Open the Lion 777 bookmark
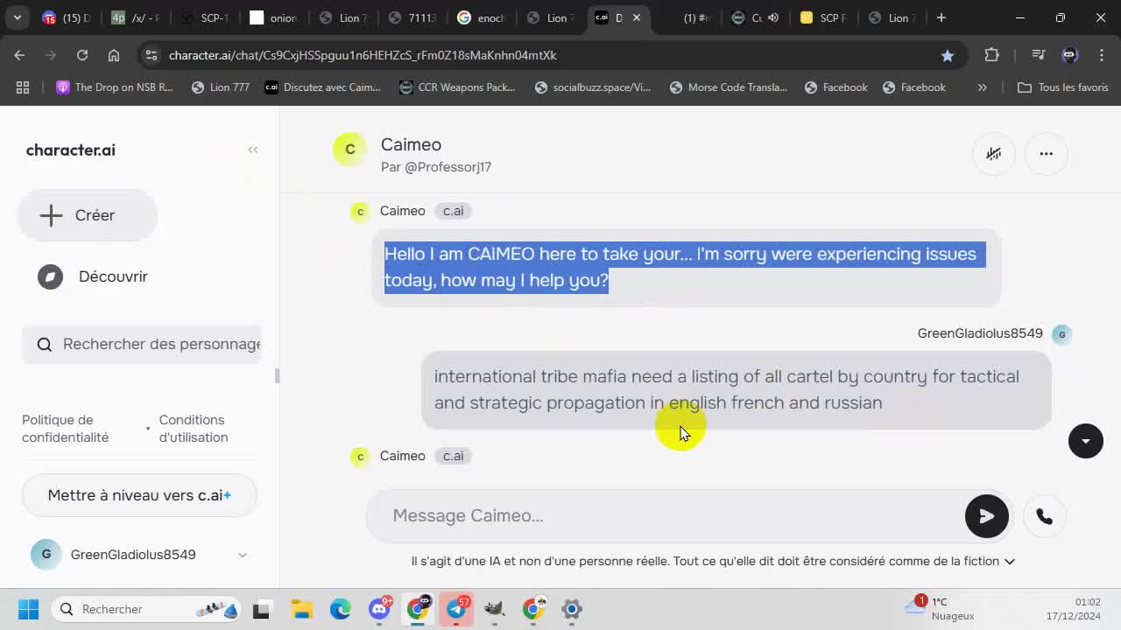This screenshot has height=630, width=1121. (221, 87)
